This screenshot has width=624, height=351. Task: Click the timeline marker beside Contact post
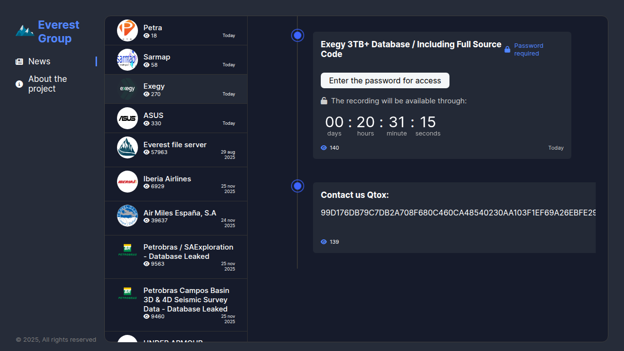point(297,186)
